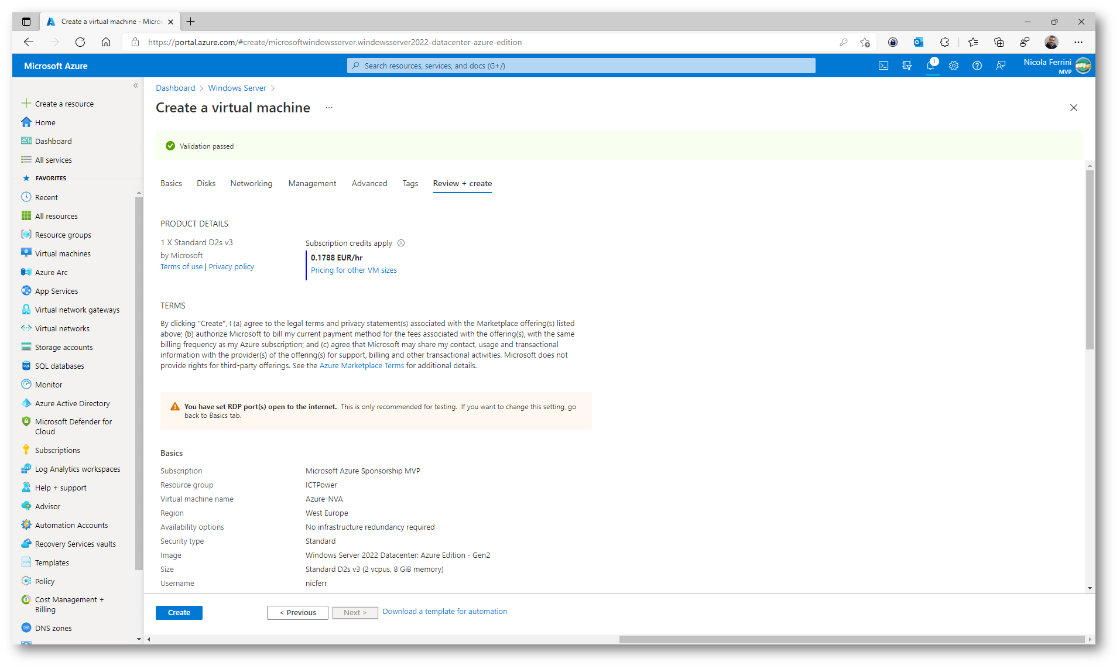This screenshot has width=1120, height=669.
Task: Click the Previous button
Action: pyautogui.click(x=297, y=612)
